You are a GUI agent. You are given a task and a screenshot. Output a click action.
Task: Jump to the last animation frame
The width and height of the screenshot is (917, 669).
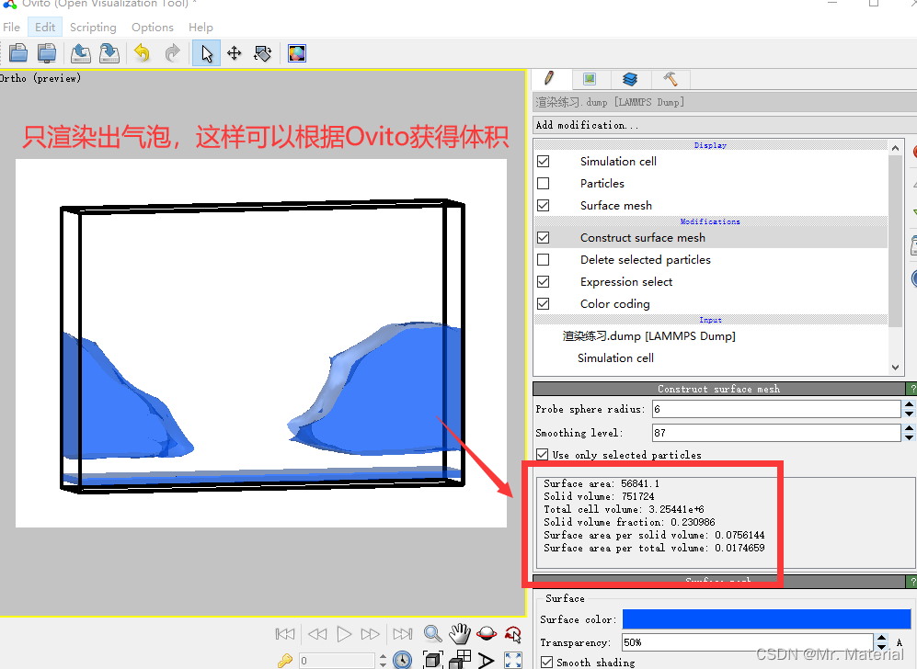coord(402,634)
